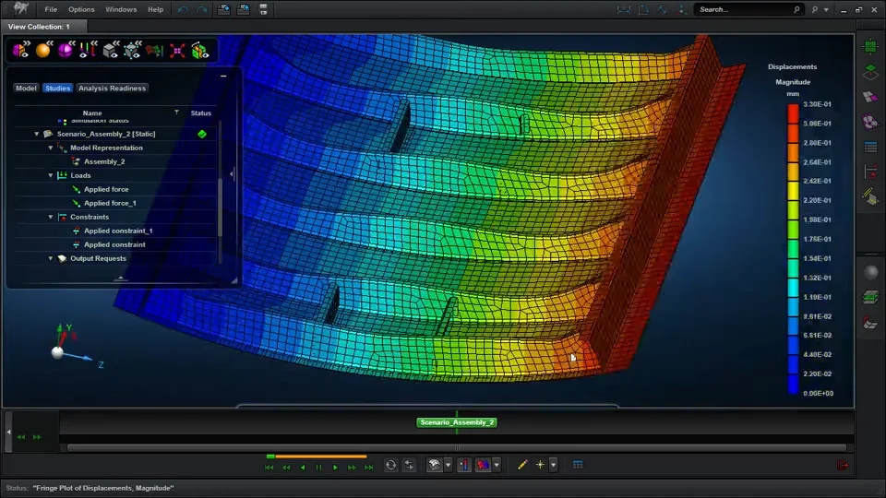Screen dimensions: 886x498
Task: Click the loop animation icon
Action: 390,466
